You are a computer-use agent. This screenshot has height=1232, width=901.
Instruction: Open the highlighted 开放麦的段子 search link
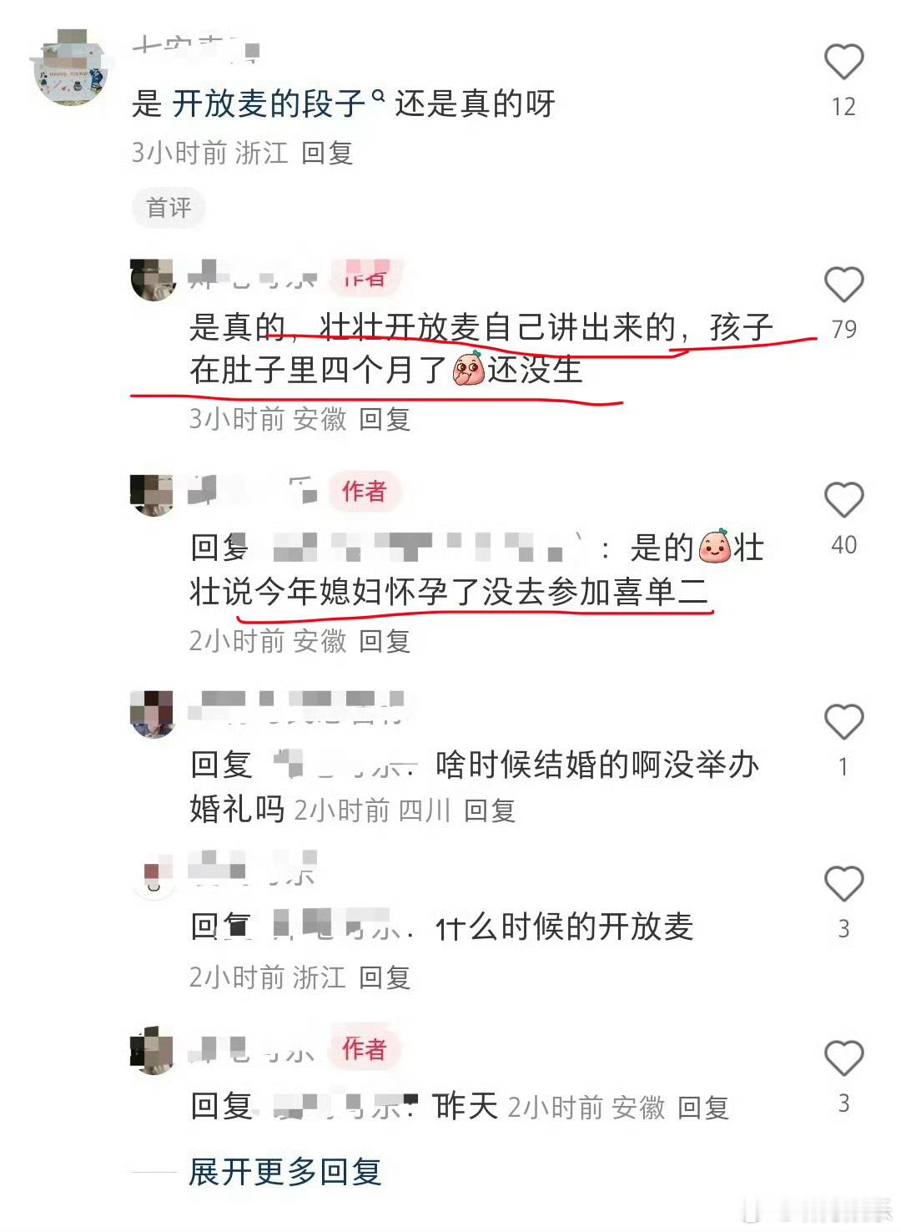pos(269,104)
